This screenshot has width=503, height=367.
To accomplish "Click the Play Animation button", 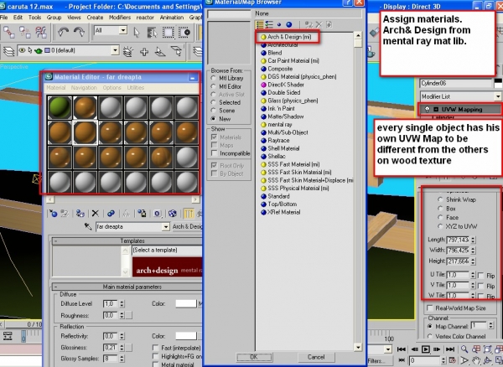I will pos(425,349).
